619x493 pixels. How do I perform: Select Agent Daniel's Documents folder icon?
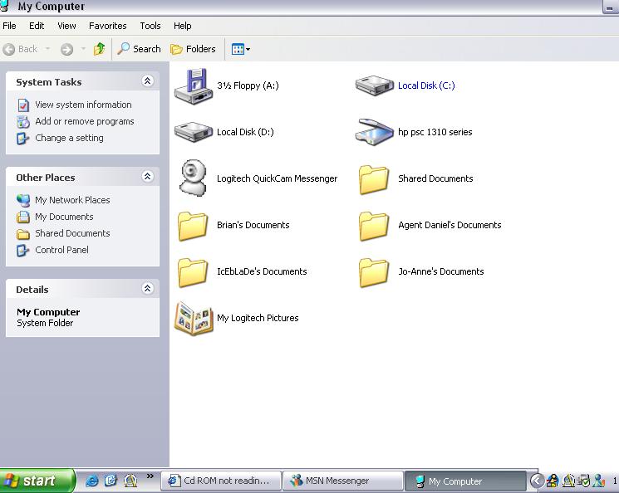tap(374, 227)
